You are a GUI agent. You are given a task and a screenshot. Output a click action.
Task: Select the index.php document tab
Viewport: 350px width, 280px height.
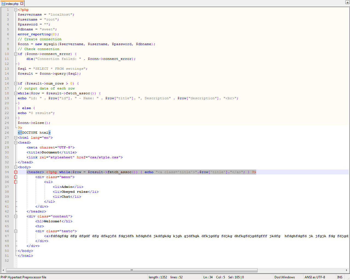click(x=12, y=4)
